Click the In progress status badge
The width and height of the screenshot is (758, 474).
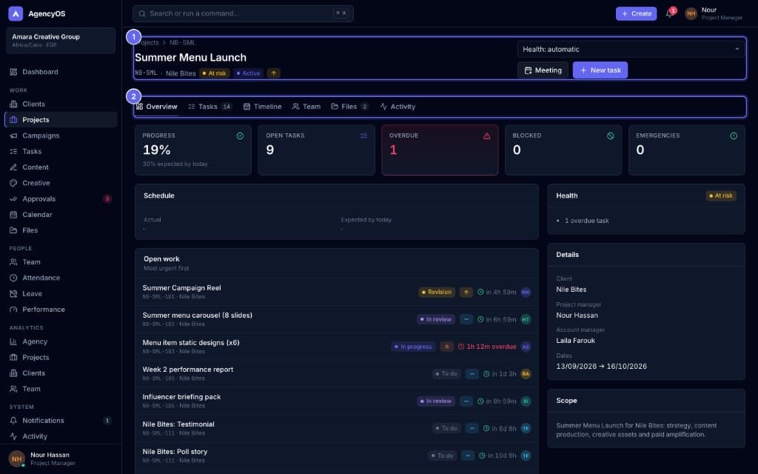coord(413,347)
